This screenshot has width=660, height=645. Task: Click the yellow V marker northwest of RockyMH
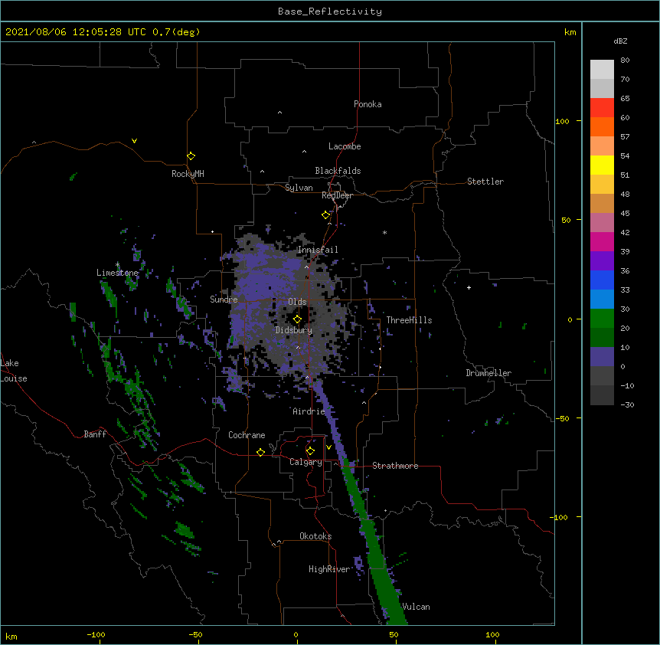pyautogui.click(x=134, y=141)
